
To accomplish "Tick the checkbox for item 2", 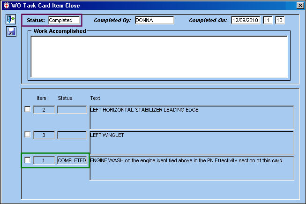I will [28, 109].
